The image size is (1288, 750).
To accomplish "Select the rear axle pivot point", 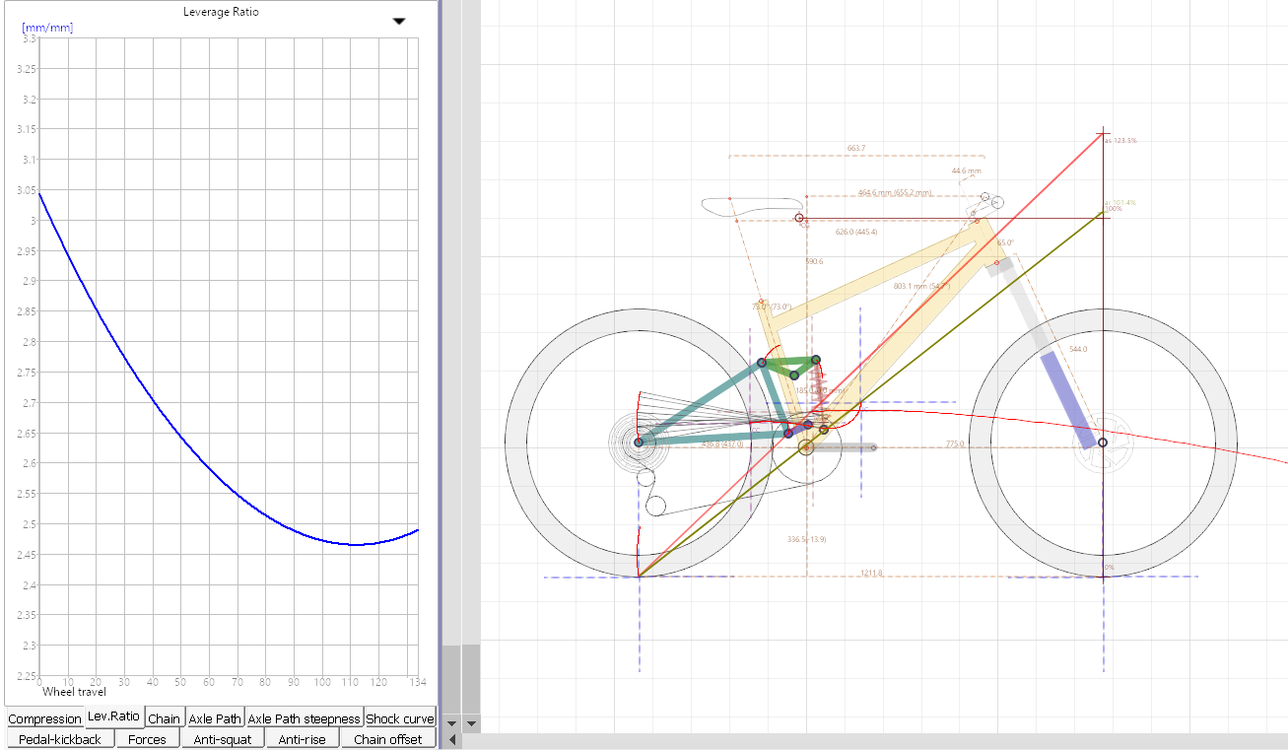I will pyautogui.click(x=639, y=443).
